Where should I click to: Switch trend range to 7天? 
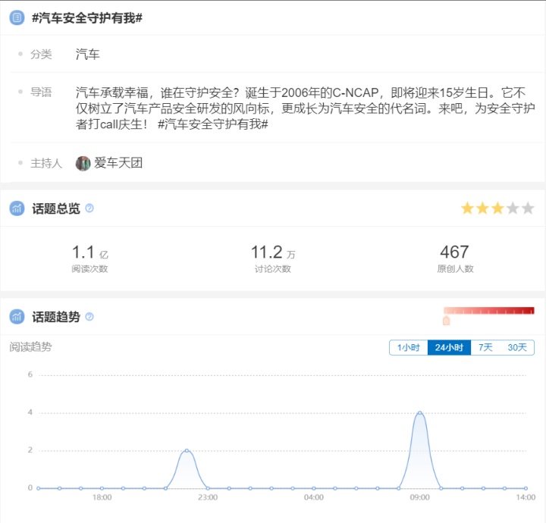(x=485, y=347)
